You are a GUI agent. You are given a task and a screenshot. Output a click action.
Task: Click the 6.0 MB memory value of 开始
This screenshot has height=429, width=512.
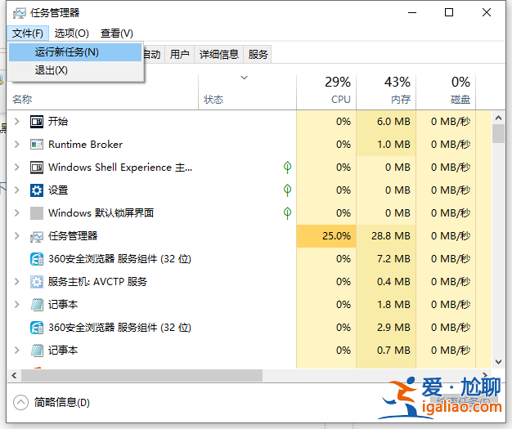tap(393, 122)
